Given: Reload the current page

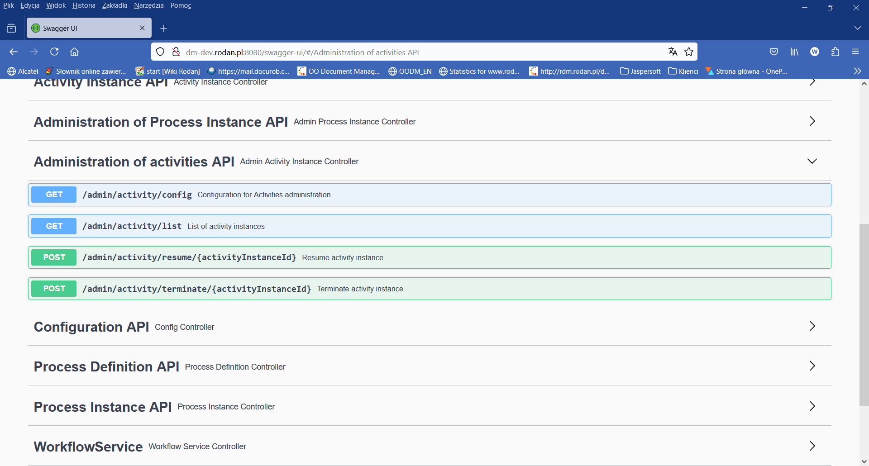Looking at the screenshot, I should 54,52.
